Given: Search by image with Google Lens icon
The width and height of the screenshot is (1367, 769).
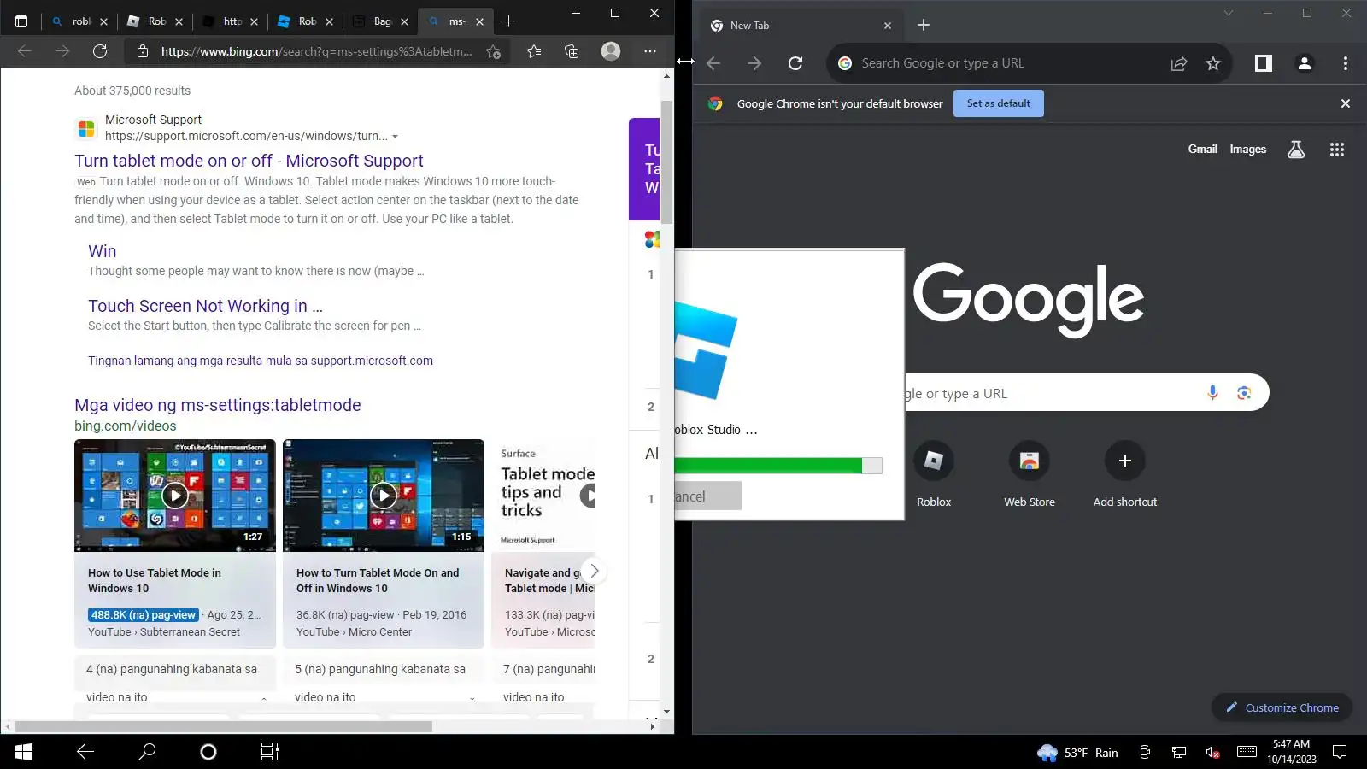Looking at the screenshot, I should (x=1244, y=393).
